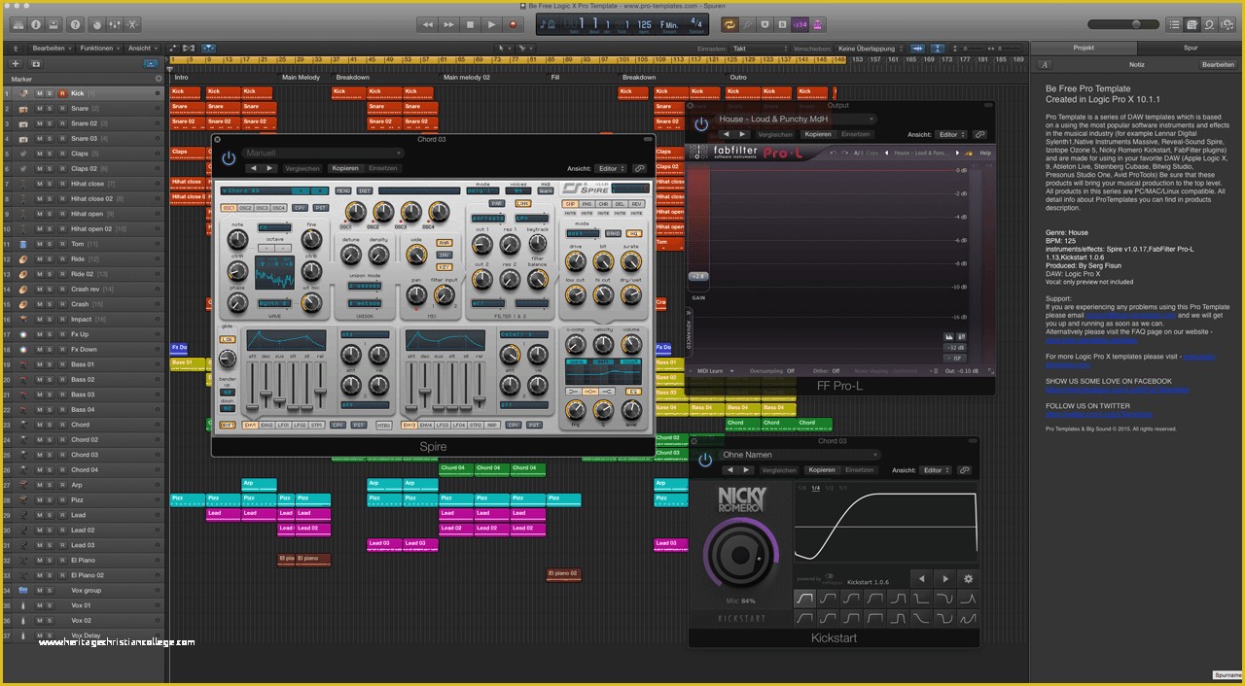Solo the Snare track

click(x=51, y=109)
